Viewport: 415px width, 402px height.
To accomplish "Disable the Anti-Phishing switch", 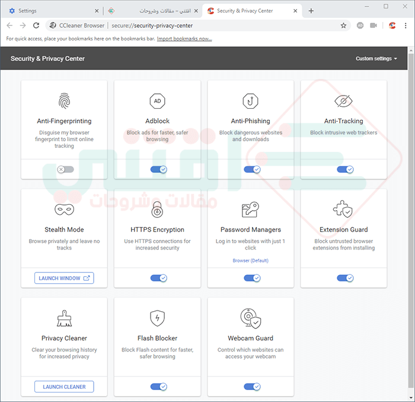I will point(252,169).
